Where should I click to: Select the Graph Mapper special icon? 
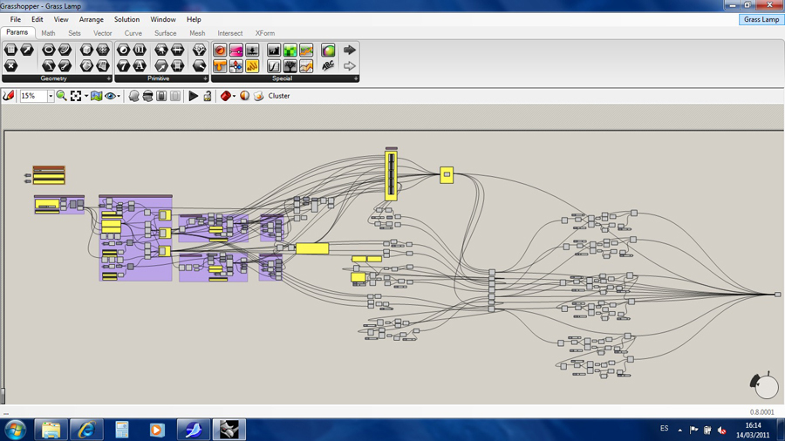273,65
